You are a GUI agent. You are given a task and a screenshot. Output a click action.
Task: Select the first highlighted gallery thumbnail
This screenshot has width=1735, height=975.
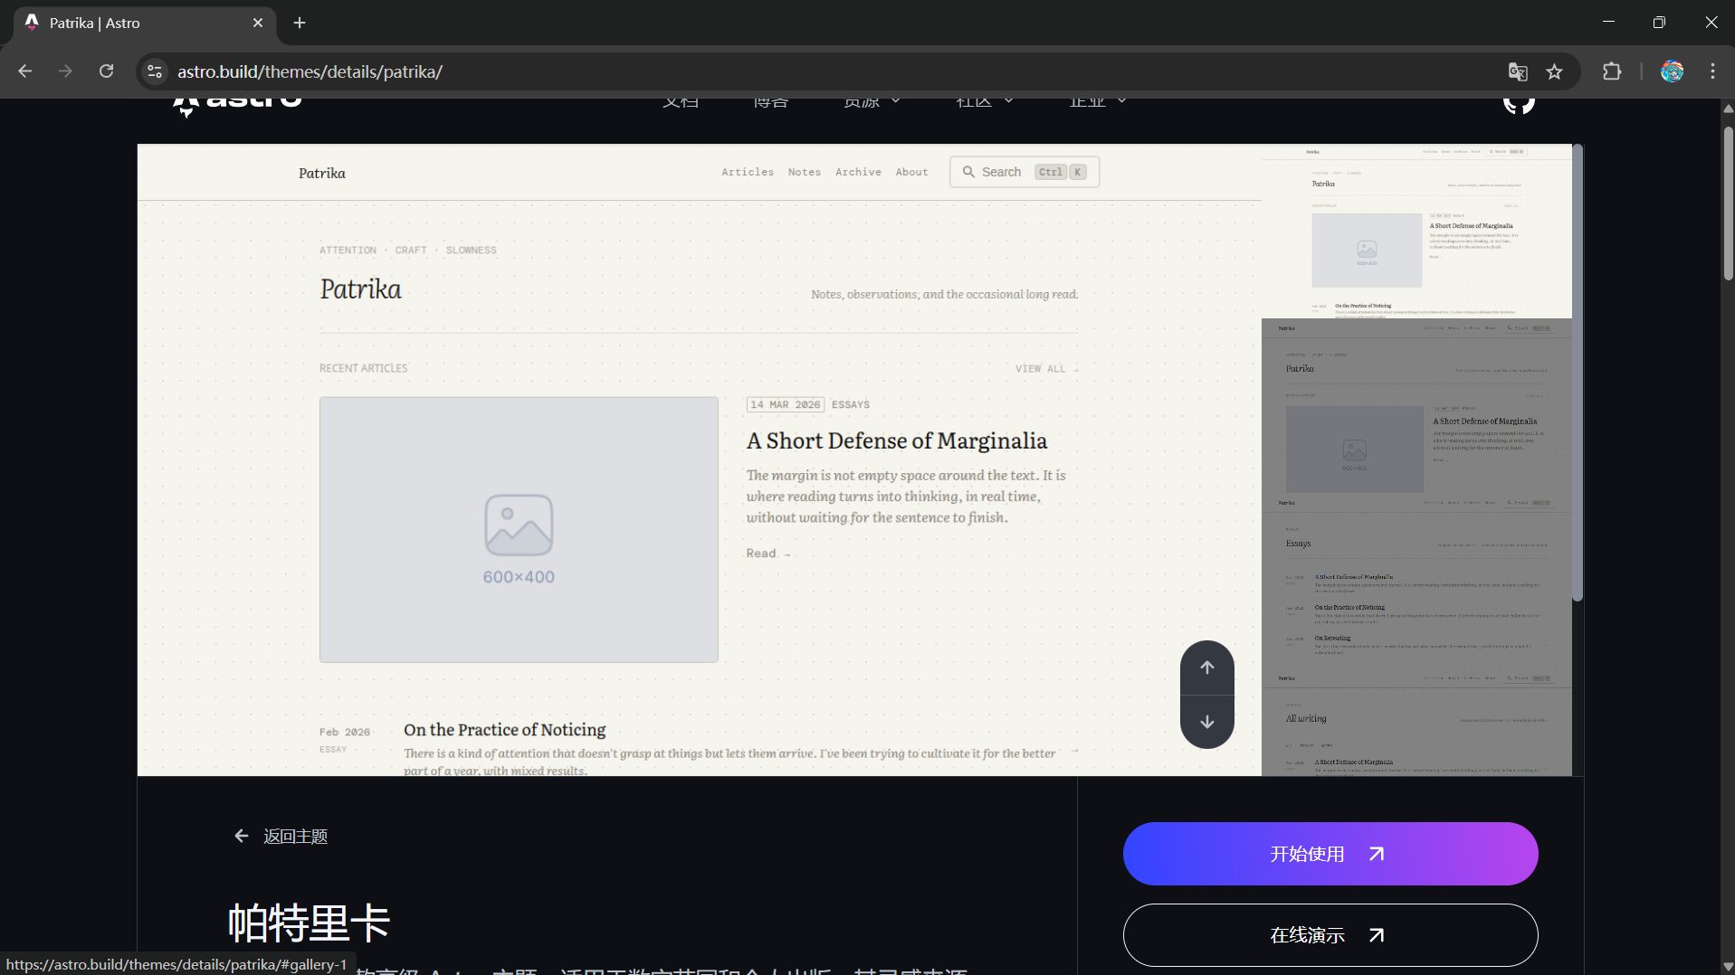[1416, 231]
